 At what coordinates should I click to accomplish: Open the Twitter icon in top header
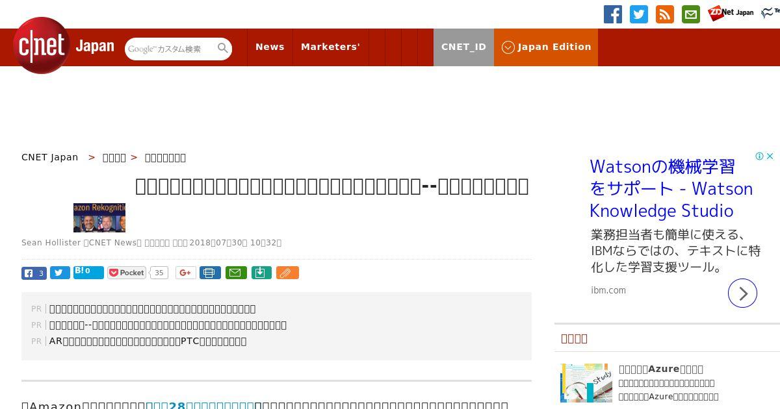tap(639, 14)
